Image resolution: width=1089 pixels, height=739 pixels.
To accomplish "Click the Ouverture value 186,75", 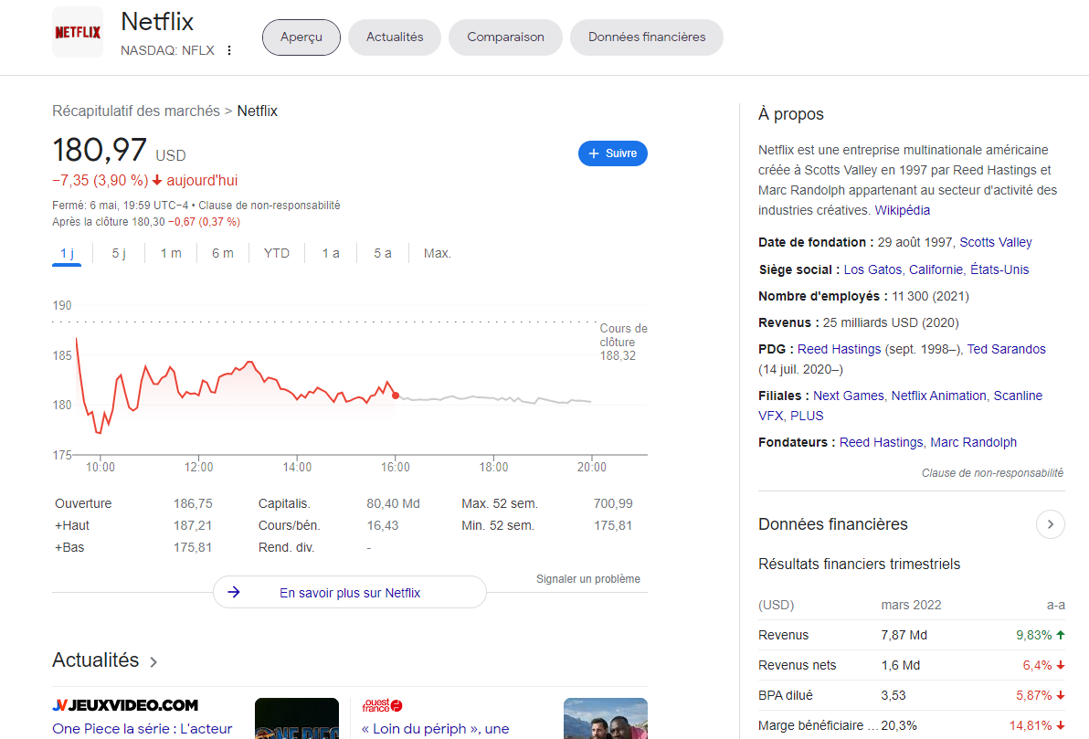I will pos(193,503).
